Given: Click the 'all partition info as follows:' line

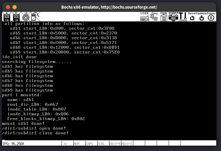Looking at the screenshot, I should point(45,23).
